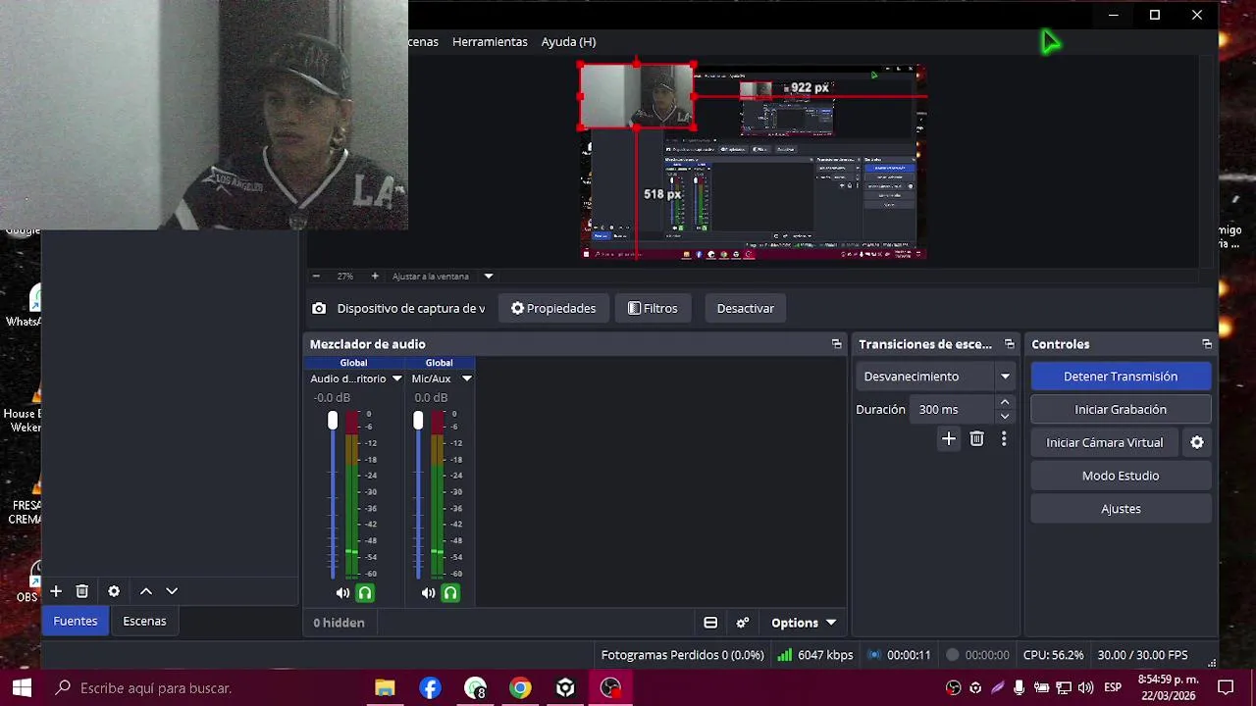Toggle Modo Estudio
Screen dimensions: 1256x706
click(1121, 476)
